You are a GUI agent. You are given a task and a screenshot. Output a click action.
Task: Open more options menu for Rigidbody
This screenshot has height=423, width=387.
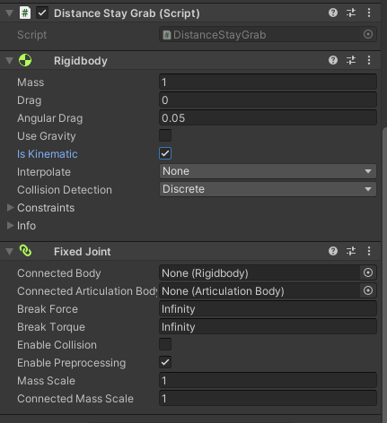(x=369, y=60)
